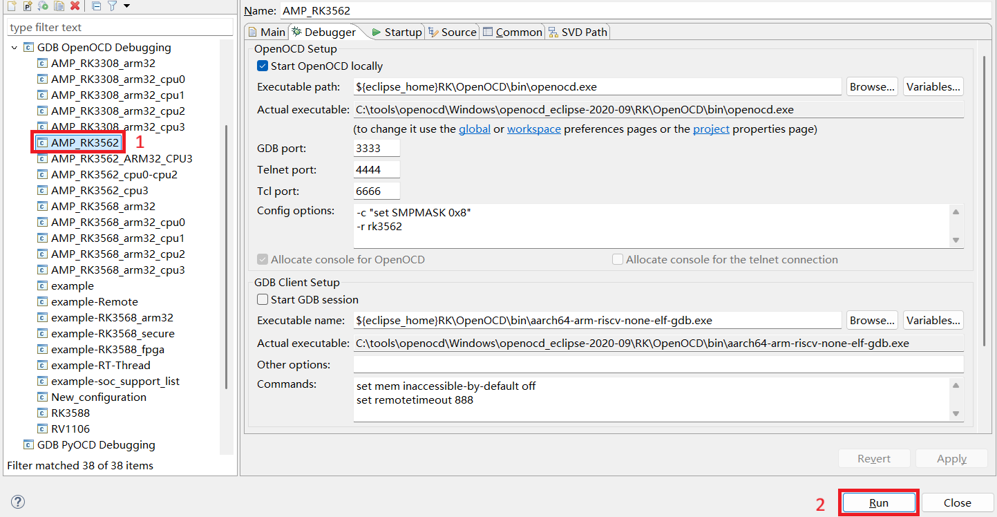Open the help question mark icon
Image resolution: width=997 pixels, height=517 pixels.
click(x=18, y=502)
